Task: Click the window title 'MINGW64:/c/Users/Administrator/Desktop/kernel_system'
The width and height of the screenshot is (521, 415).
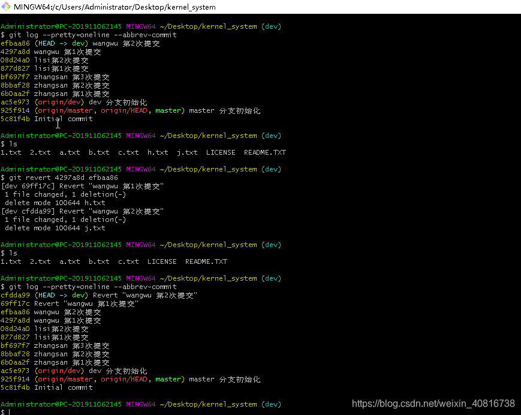Action: pos(115,7)
